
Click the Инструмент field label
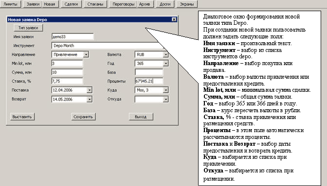24,46
